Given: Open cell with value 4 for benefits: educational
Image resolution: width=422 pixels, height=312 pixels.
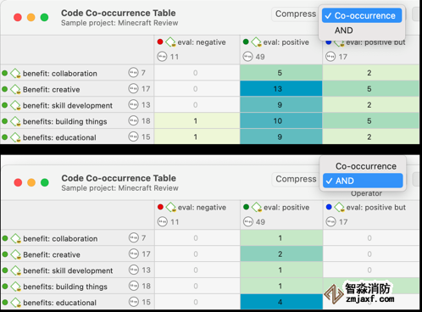Looking at the screenshot, I should point(281,302).
